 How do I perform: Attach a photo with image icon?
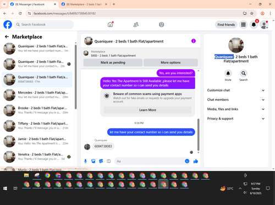coord(94,161)
